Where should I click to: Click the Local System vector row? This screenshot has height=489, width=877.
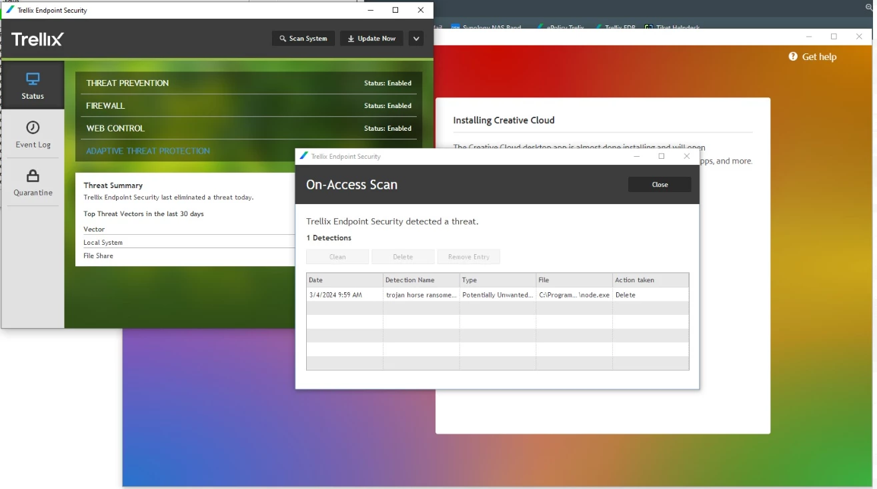[189, 243]
